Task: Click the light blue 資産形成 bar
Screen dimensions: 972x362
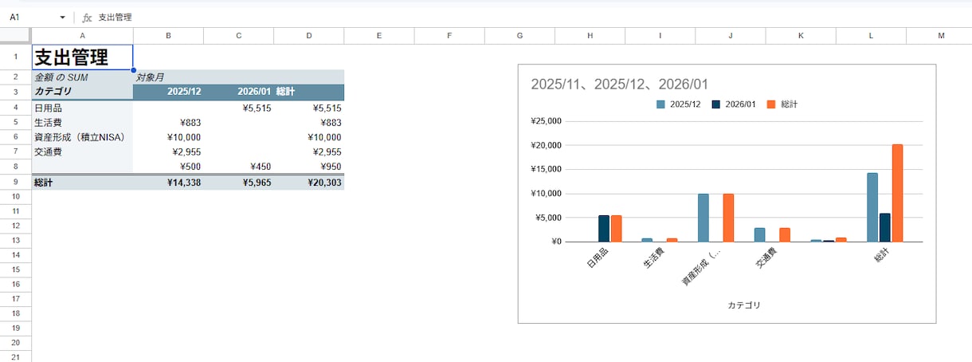Action: click(704, 218)
